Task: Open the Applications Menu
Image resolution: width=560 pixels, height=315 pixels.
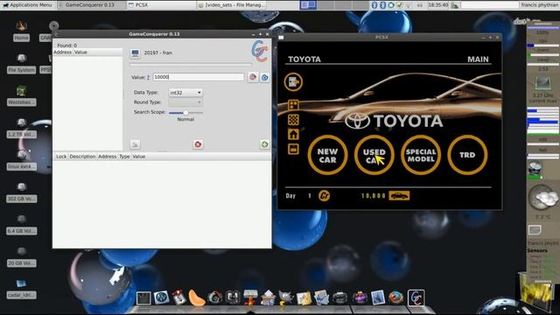Action: tap(27, 5)
